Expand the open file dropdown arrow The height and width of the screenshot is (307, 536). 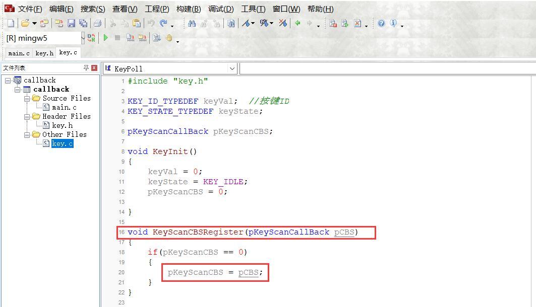tap(34, 24)
